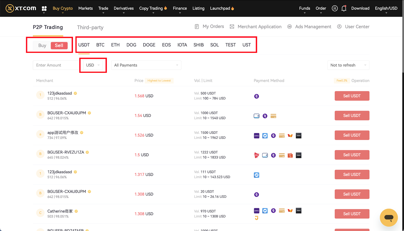Open the Download link in header
The height and width of the screenshot is (231, 404).
click(360, 8)
